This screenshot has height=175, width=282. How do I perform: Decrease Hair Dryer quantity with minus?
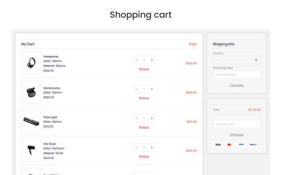point(136,148)
